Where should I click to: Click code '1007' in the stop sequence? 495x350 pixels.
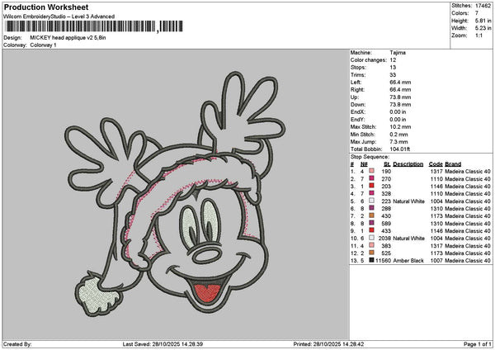pos(436,261)
